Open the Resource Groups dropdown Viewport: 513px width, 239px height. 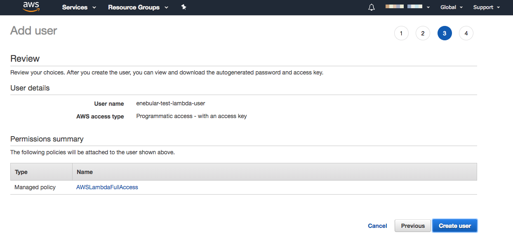(138, 7)
